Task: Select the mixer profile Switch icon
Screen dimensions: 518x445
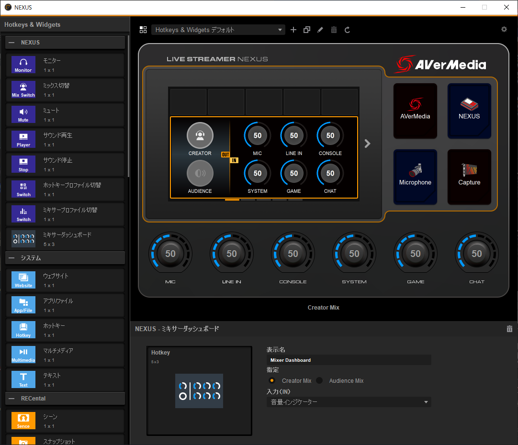Action: pyautogui.click(x=23, y=214)
